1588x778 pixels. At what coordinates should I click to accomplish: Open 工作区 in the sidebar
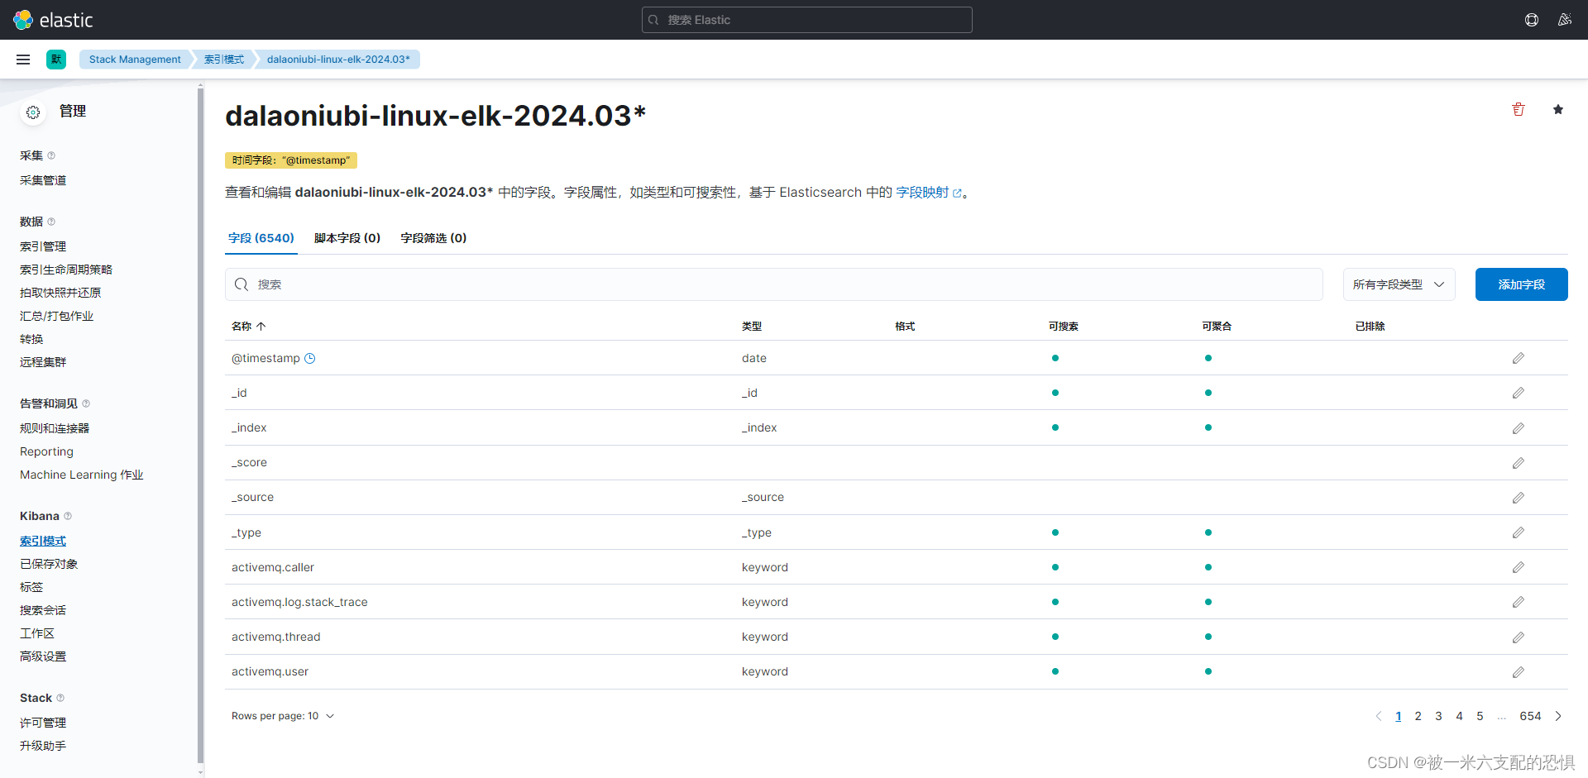37,633
